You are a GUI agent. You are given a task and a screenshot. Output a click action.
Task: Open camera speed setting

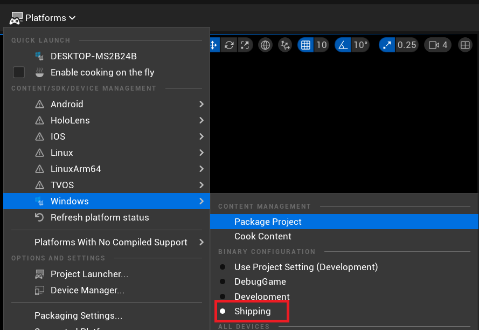(438, 45)
